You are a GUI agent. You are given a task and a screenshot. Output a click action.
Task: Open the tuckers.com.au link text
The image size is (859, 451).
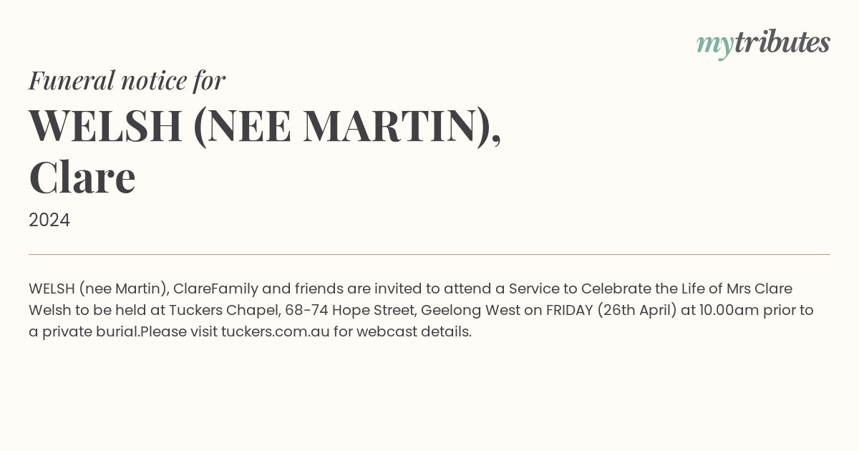coord(276,331)
